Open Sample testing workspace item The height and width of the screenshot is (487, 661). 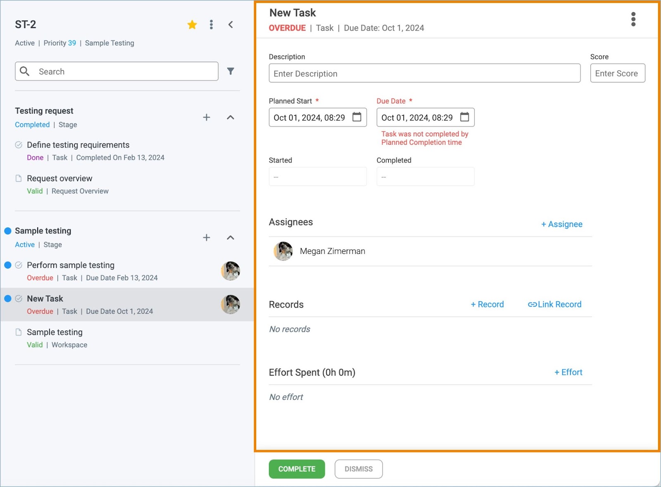coord(55,332)
